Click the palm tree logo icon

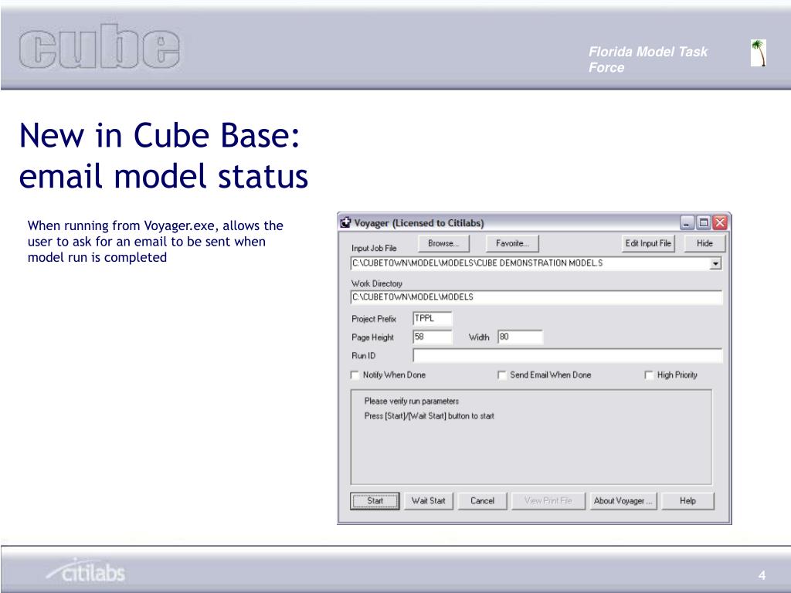[759, 53]
